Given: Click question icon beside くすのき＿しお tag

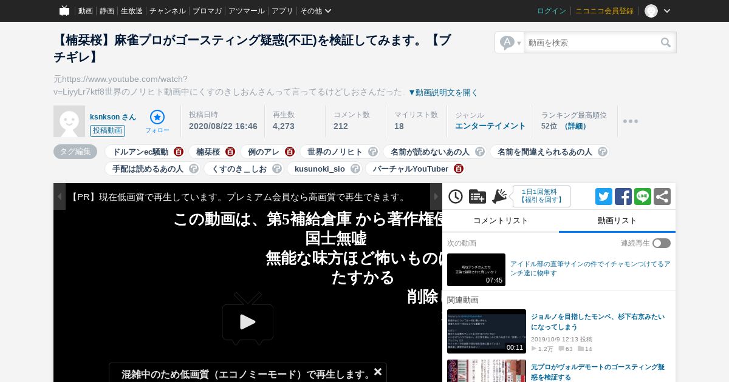Looking at the screenshot, I should coord(277,169).
